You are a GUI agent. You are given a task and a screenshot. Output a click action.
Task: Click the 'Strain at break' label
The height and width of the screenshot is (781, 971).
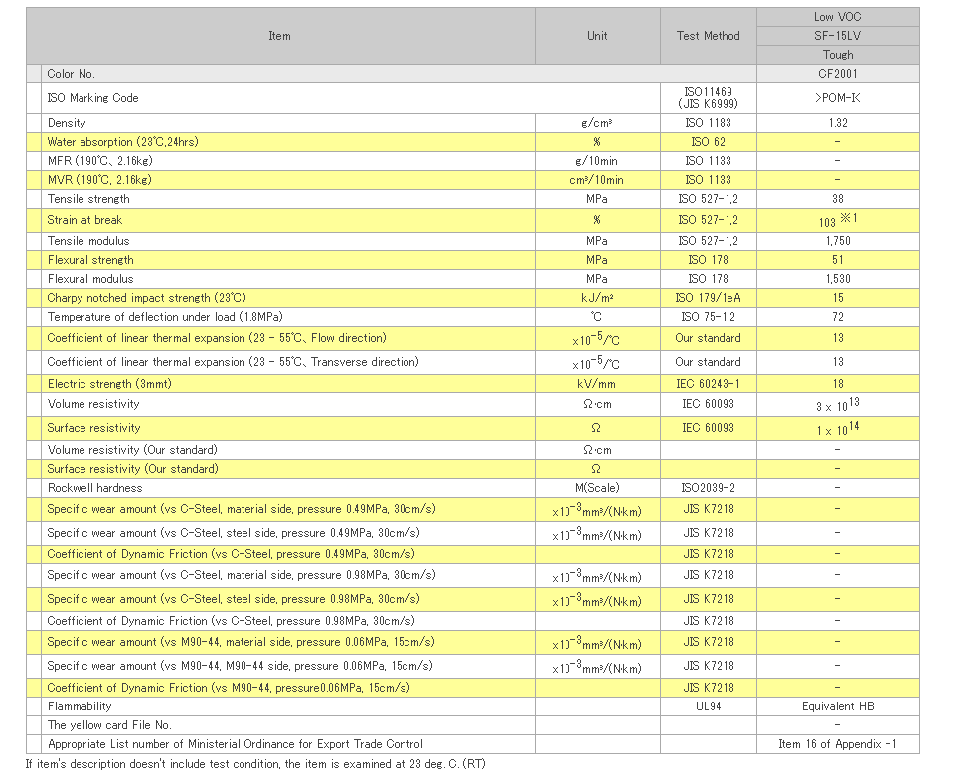pos(84,220)
